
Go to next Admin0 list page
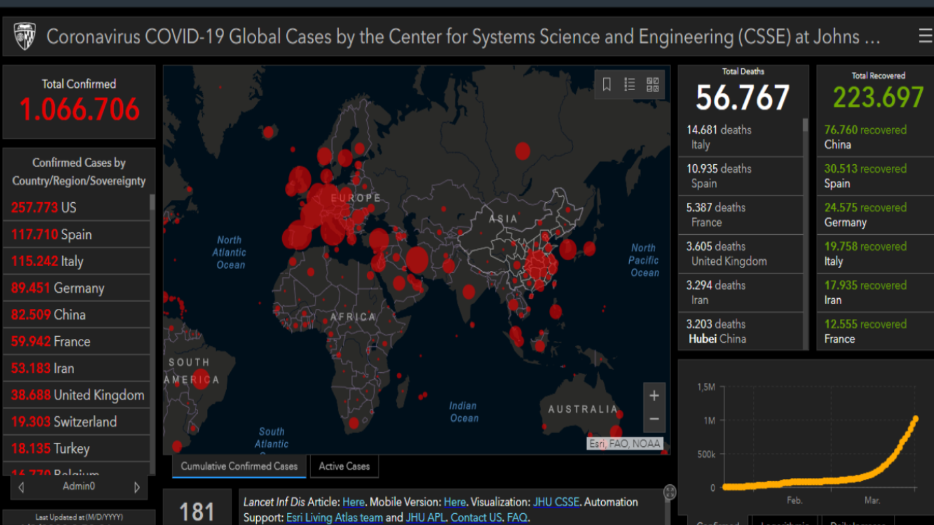137,487
